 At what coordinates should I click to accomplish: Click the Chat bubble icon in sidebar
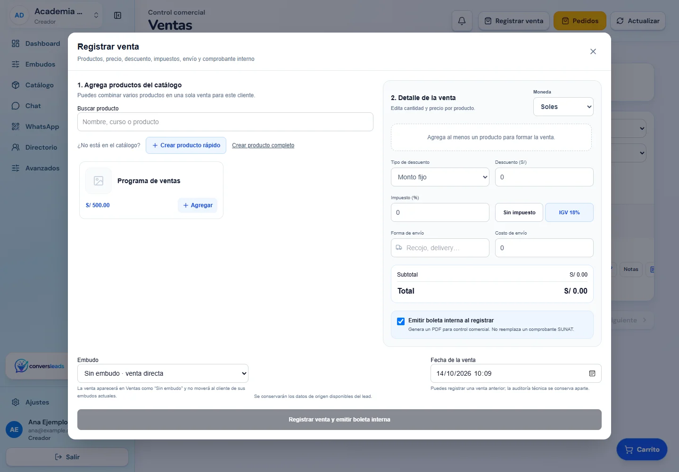click(16, 106)
